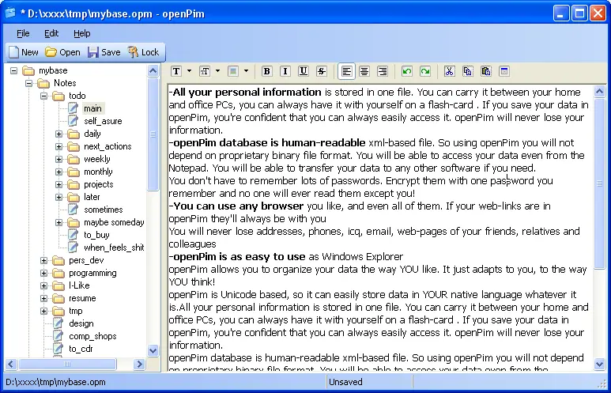The image size is (611, 393).
Task: Expand the daily folder
Action: (x=58, y=134)
